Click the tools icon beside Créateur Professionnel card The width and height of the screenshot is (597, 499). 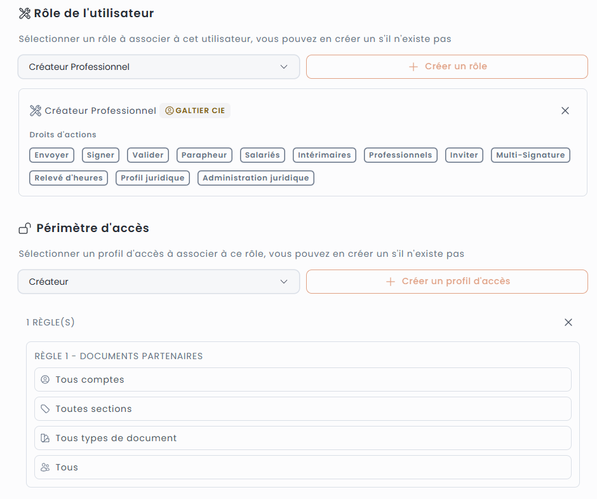[x=36, y=111]
